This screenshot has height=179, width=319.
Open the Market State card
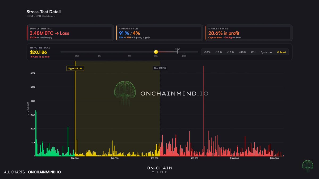(x=249, y=33)
